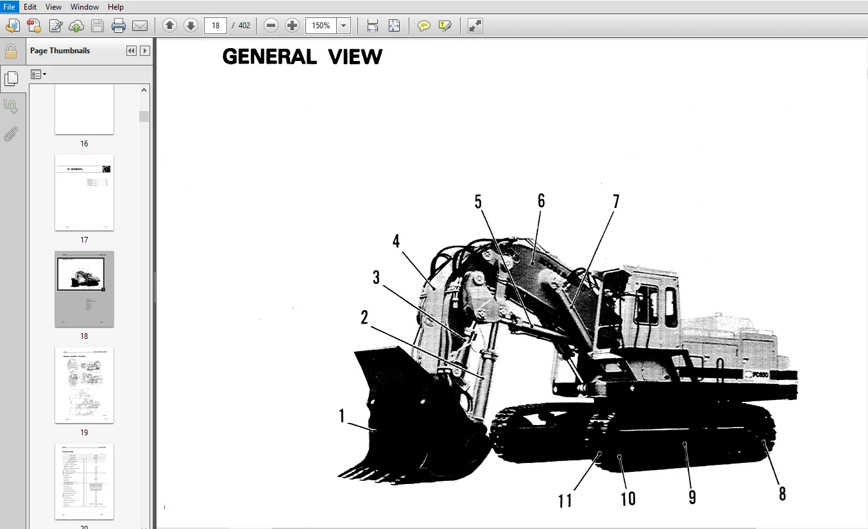Open the View menu
This screenshot has height=529, width=868.
[x=54, y=6]
